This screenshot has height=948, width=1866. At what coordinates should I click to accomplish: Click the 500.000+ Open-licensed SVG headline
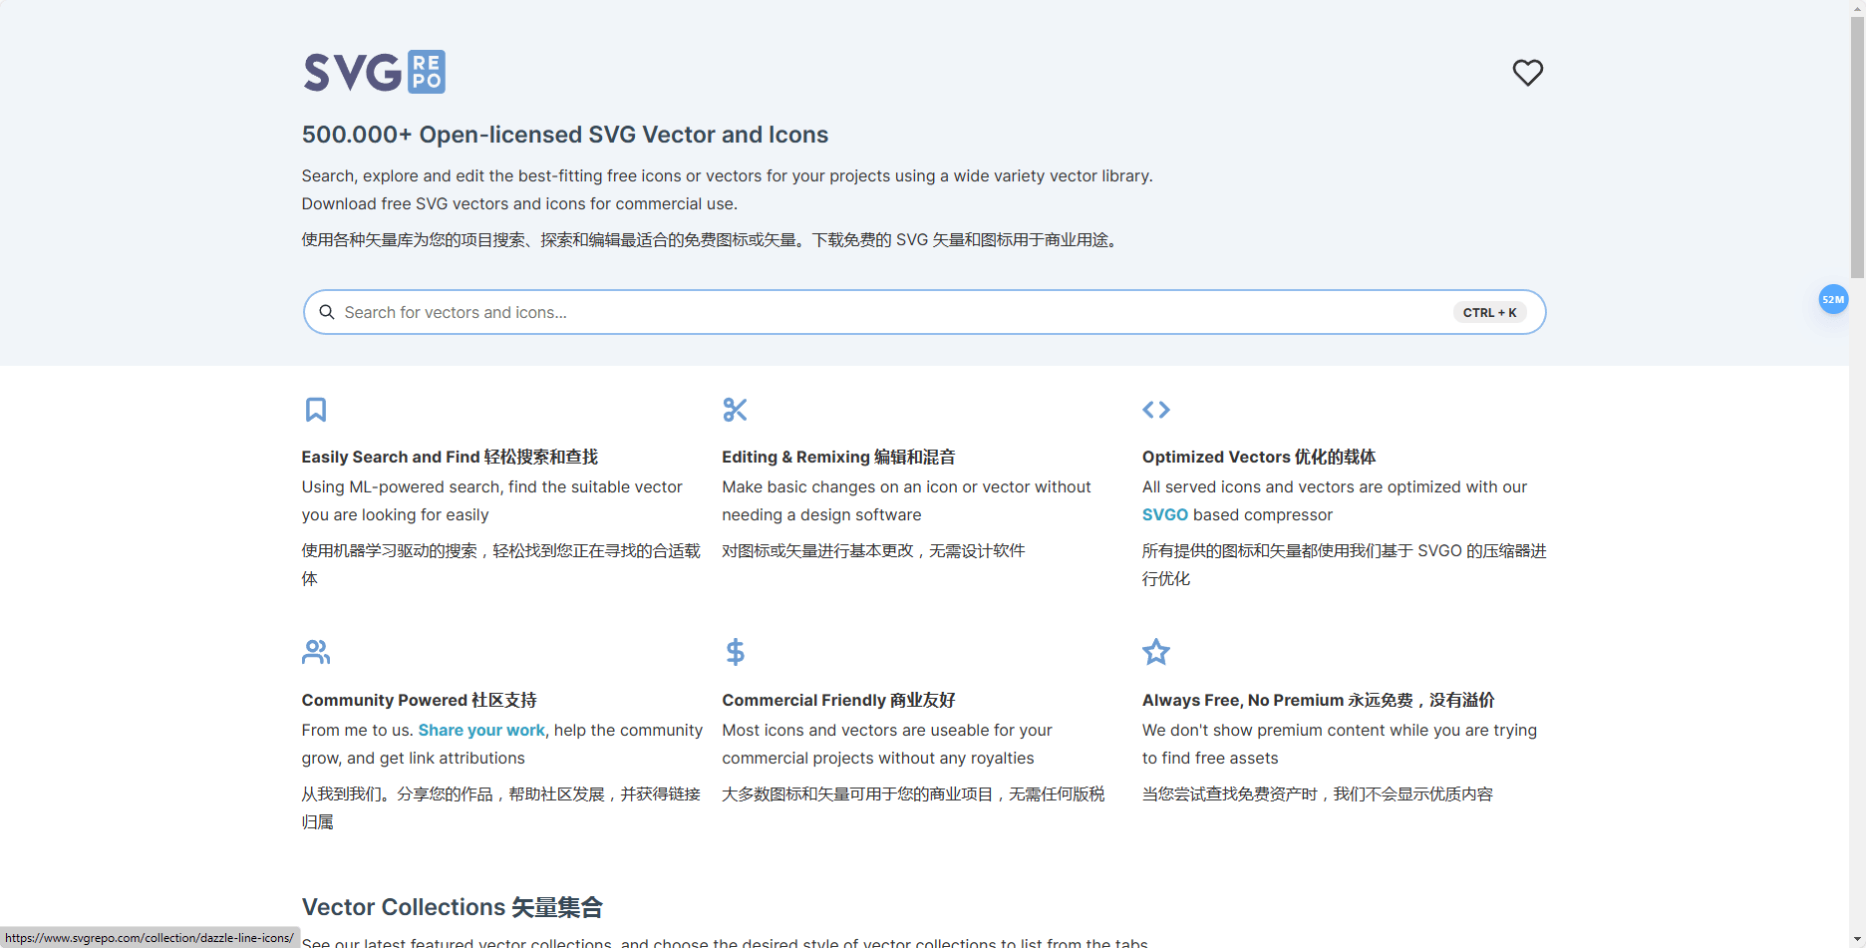pyautogui.click(x=564, y=135)
